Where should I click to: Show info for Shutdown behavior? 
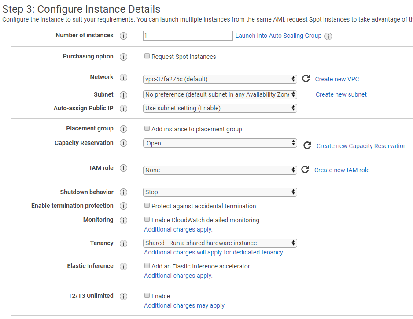point(123,192)
